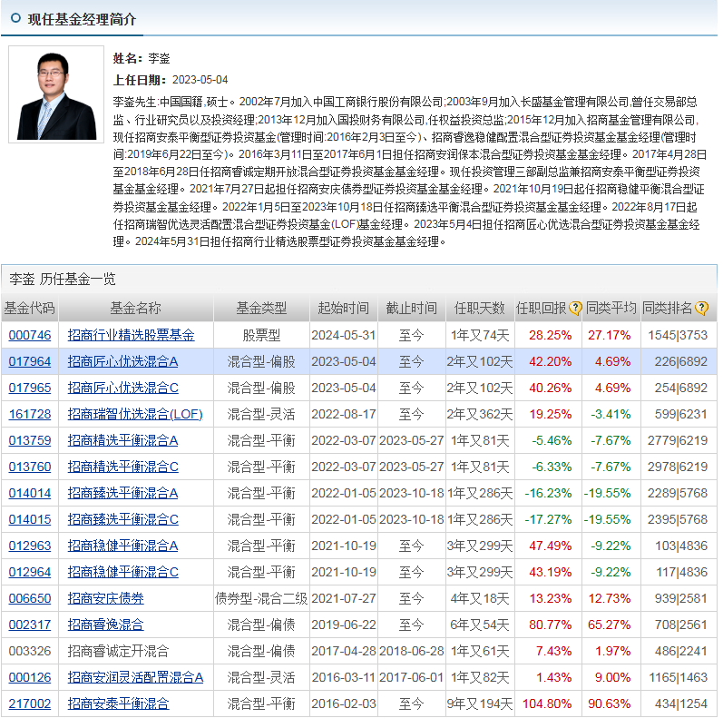This screenshot has width=723, height=728.
Task: Click the 债券型-混合二级 type cell
Action: pos(261,599)
